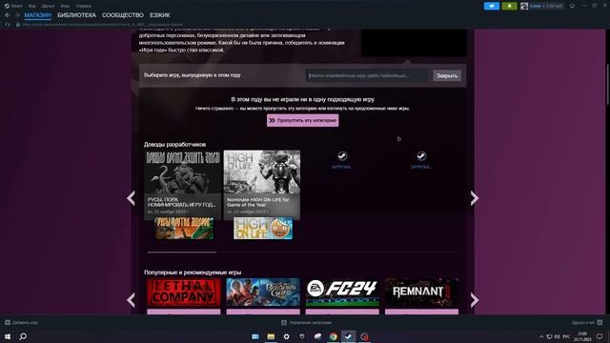Open the Справка menu
The height and width of the screenshot is (343, 610).
pyautogui.click(x=83, y=6)
